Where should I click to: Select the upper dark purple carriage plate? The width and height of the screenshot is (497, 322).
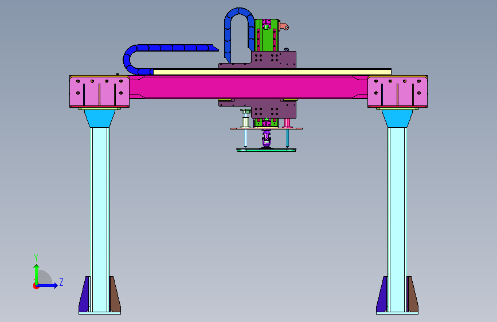pyautogui.click(x=274, y=60)
